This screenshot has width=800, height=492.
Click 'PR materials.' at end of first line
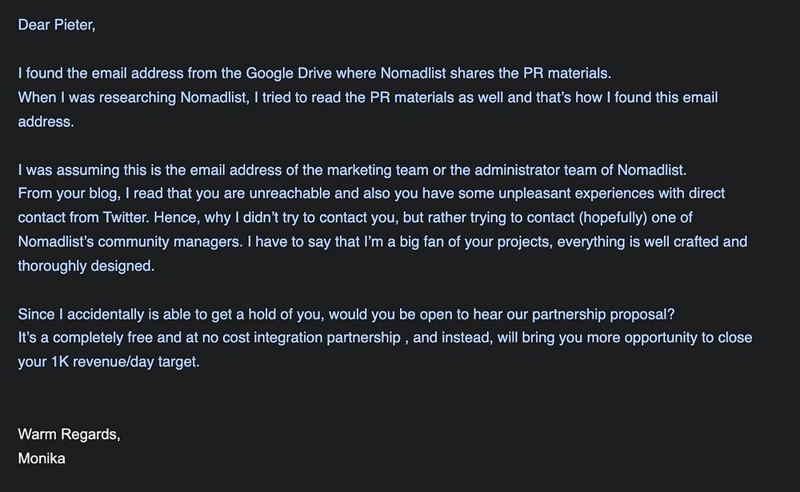567,73
